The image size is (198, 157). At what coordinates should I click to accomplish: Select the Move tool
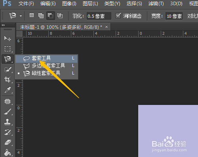pyautogui.click(x=8, y=38)
